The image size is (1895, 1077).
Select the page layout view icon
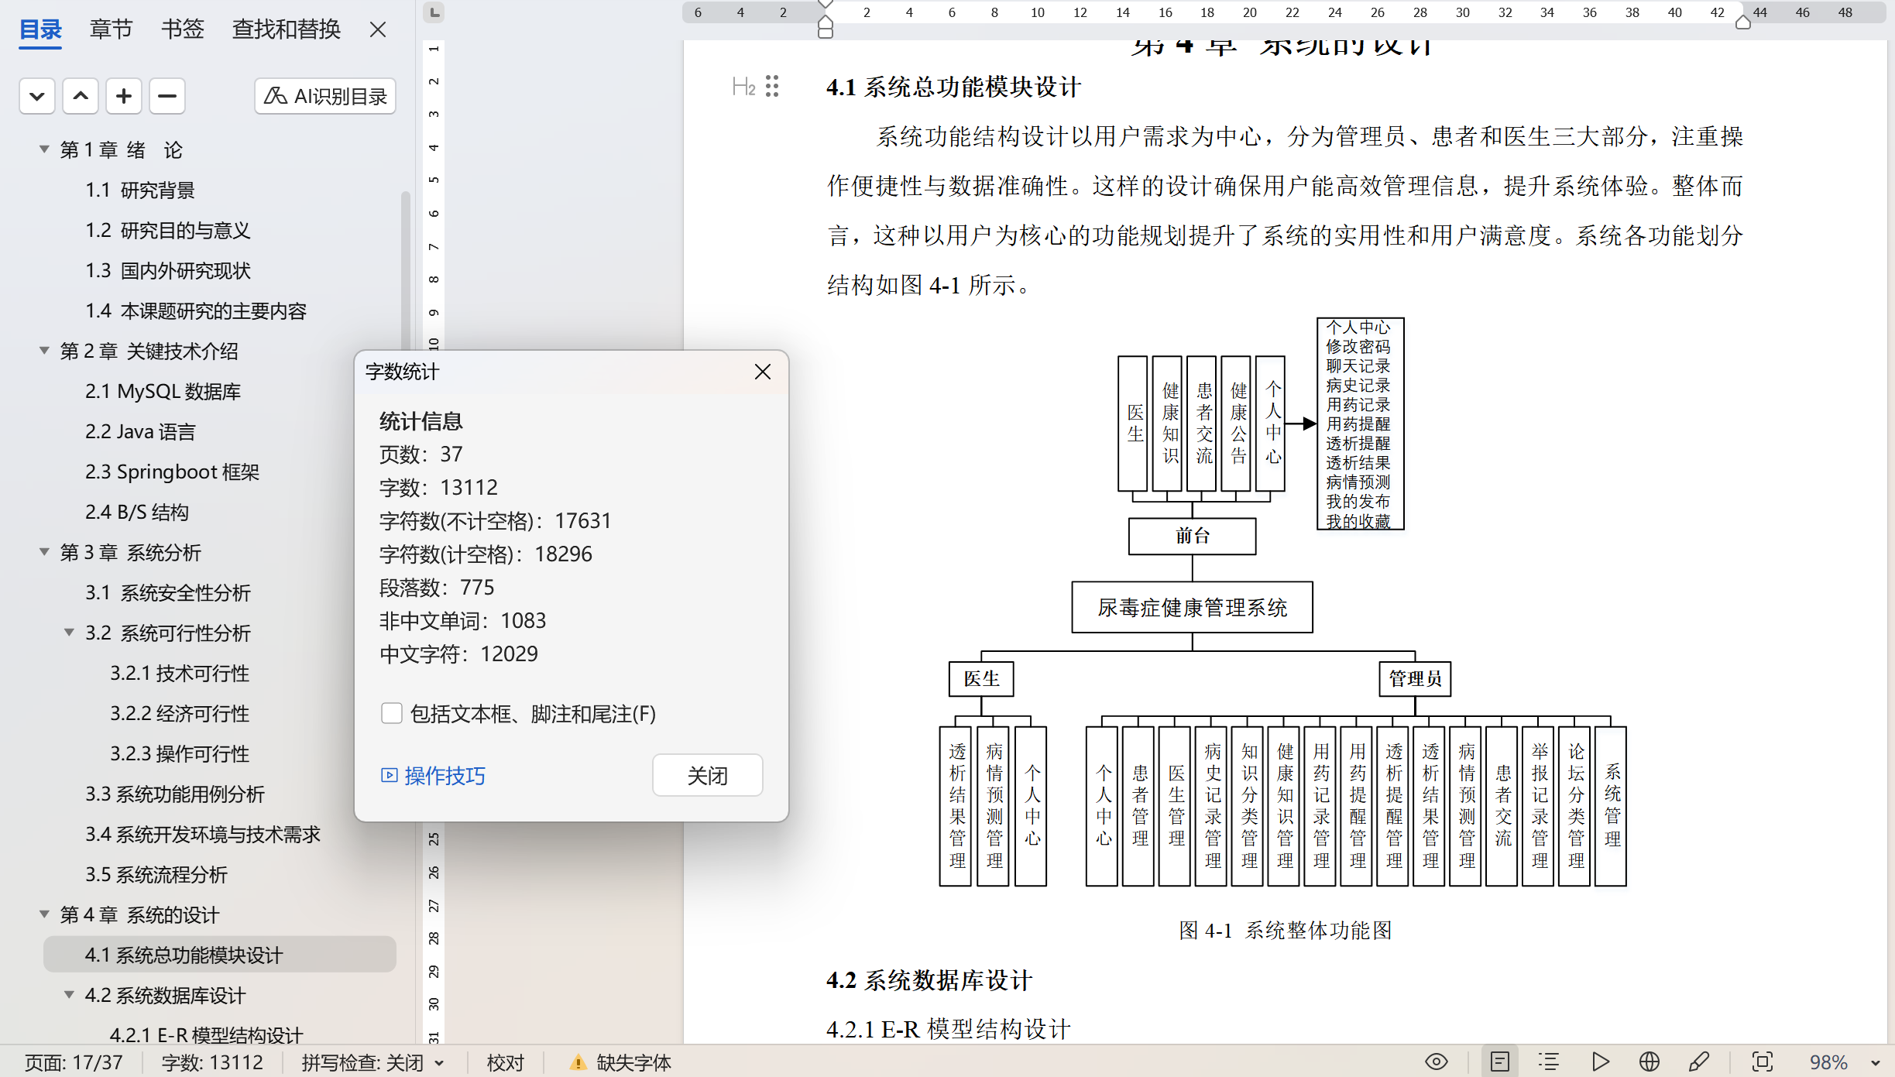pos(1499,1062)
